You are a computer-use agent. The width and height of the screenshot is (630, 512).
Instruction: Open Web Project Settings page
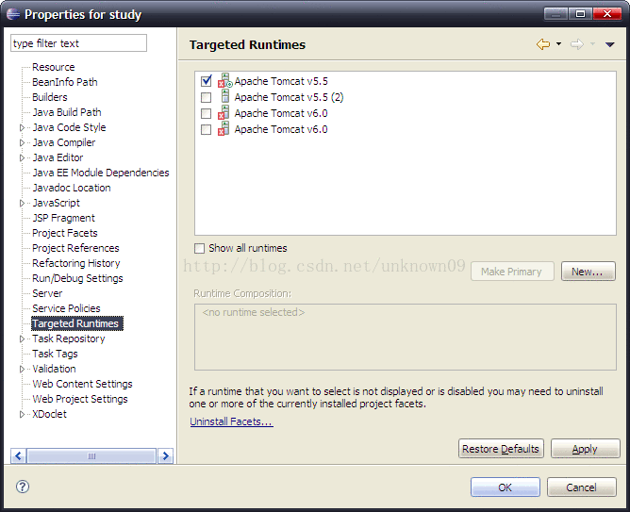pyautogui.click(x=80, y=399)
